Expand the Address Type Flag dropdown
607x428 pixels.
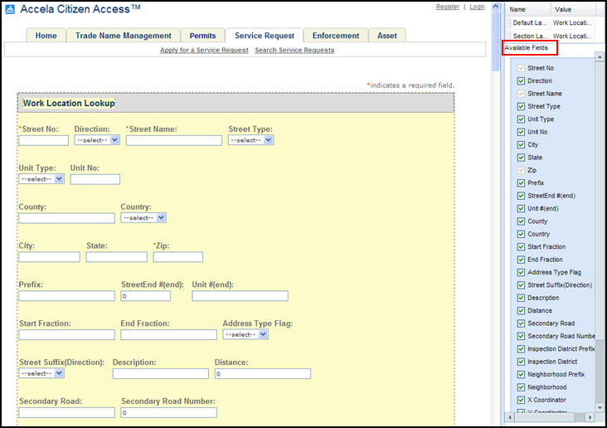coord(245,334)
